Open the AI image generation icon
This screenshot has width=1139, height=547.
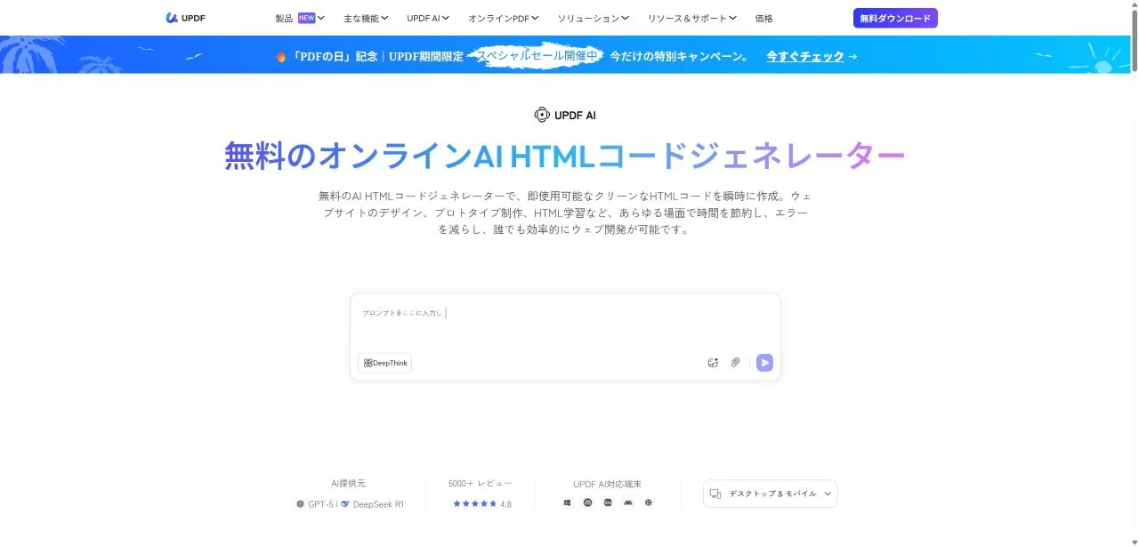point(713,362)
